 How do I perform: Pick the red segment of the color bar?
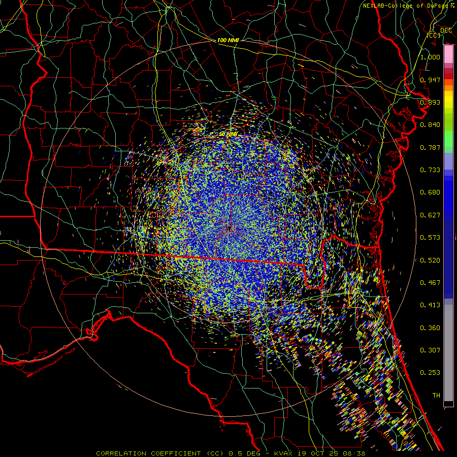[448, 76]
